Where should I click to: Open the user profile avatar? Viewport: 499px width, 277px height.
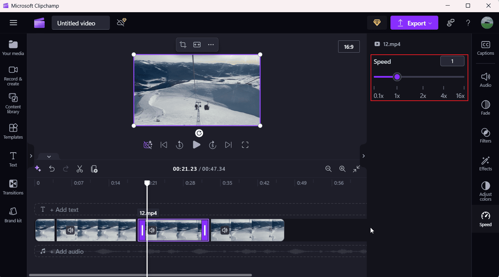point(487,23)
